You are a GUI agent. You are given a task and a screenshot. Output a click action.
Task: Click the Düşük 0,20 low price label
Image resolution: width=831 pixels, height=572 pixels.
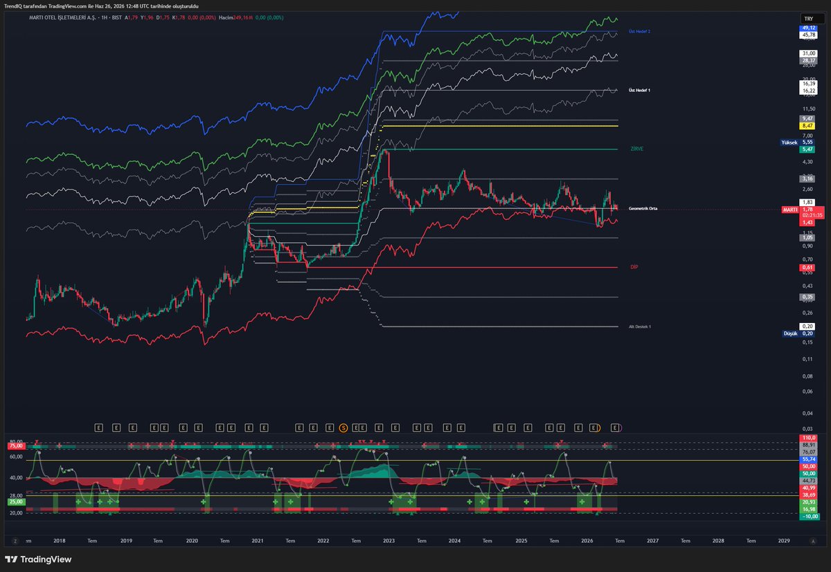(798, 333)
